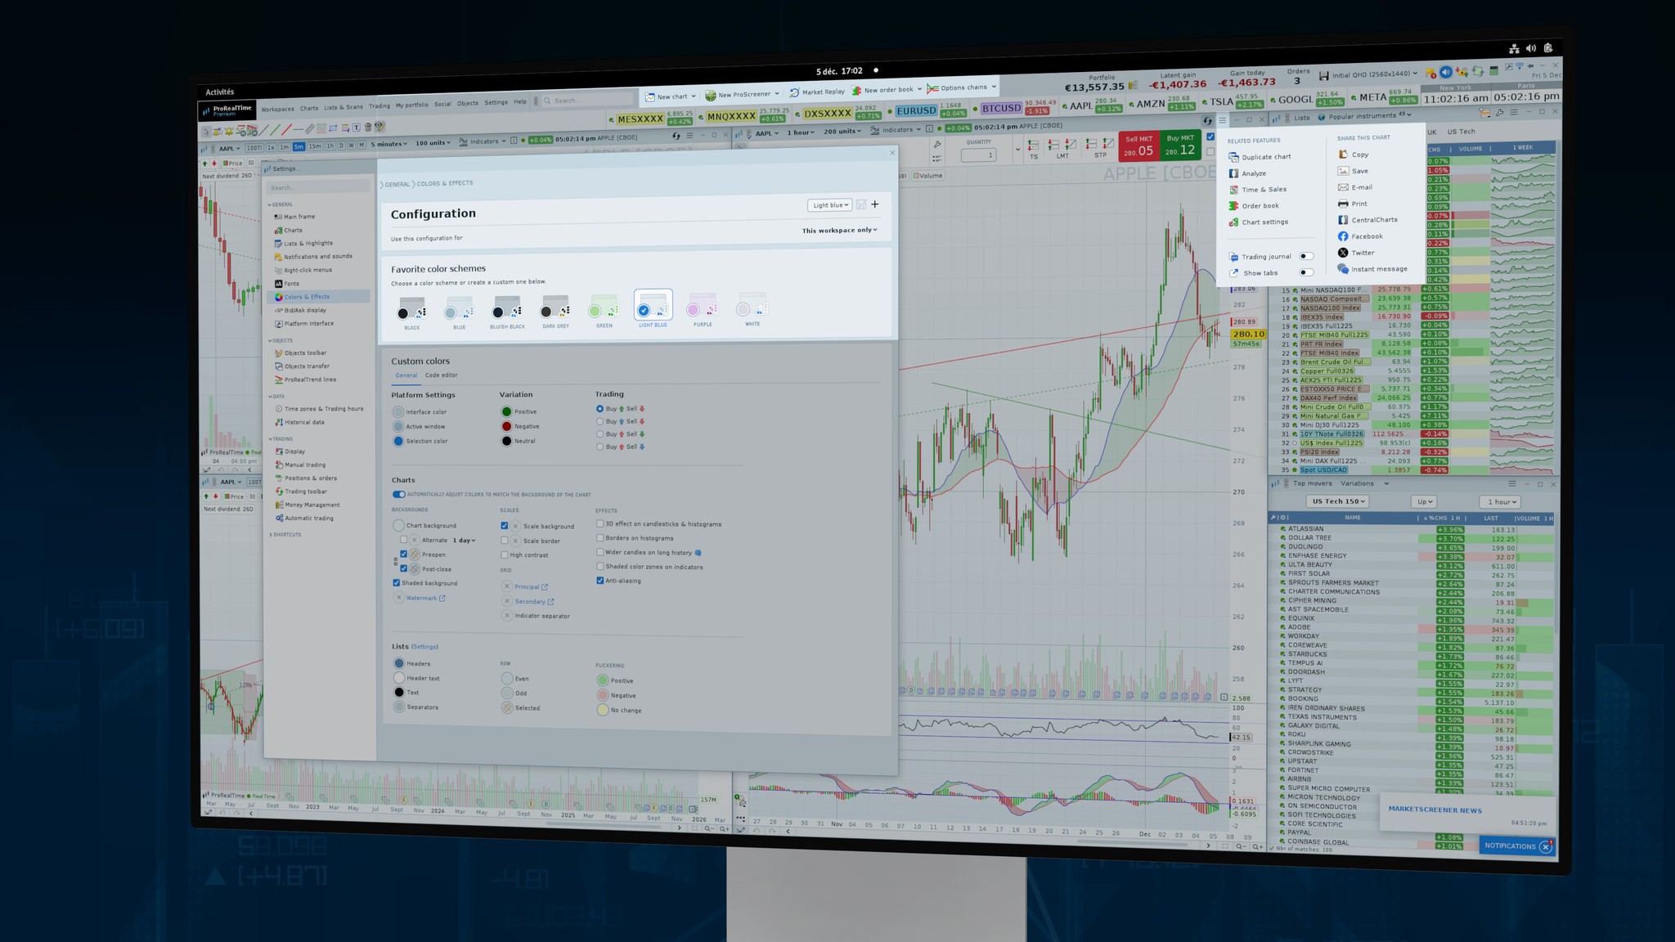Share the chart on Twitter
The image size is (1675, 942).
pyautogui.click(x=1356, y=253)
